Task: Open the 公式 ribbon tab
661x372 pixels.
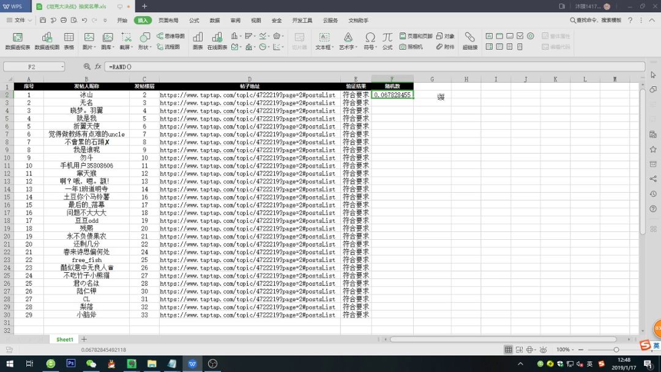Action: (x=194, y=20)
